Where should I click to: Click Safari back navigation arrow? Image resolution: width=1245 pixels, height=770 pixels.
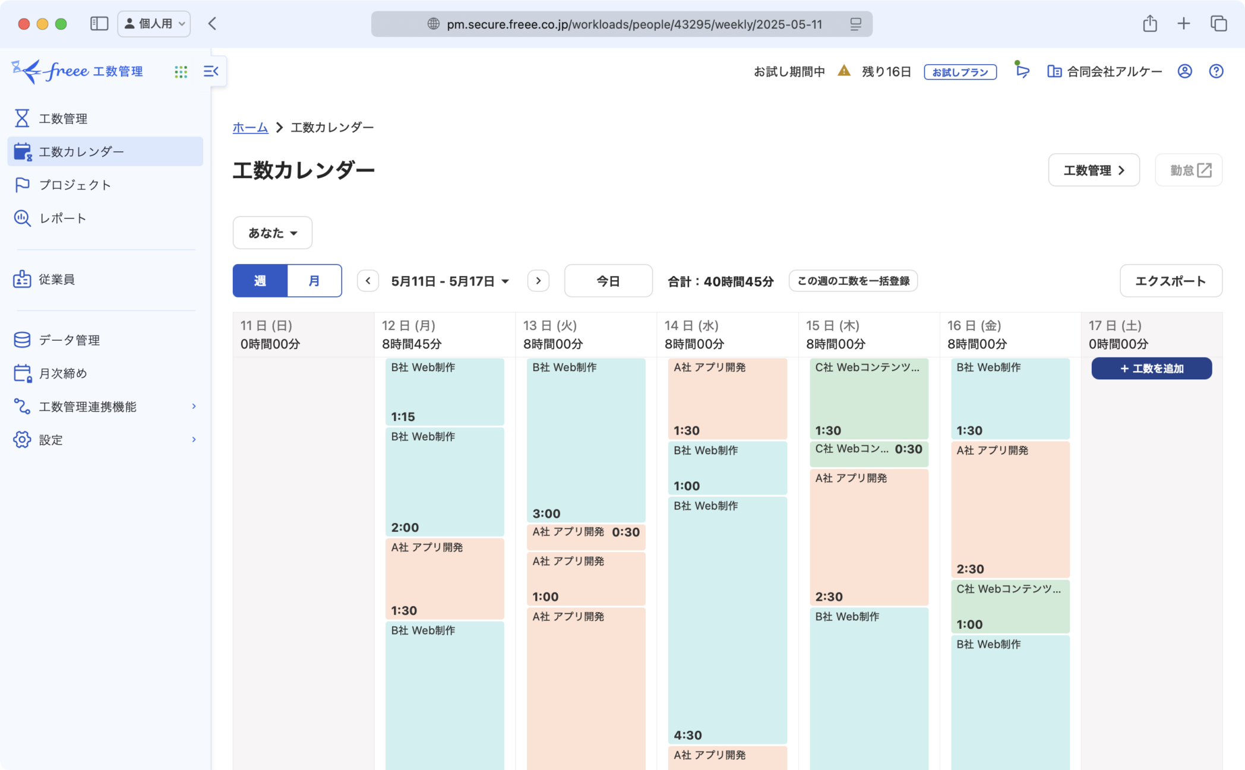coord(212,24)
